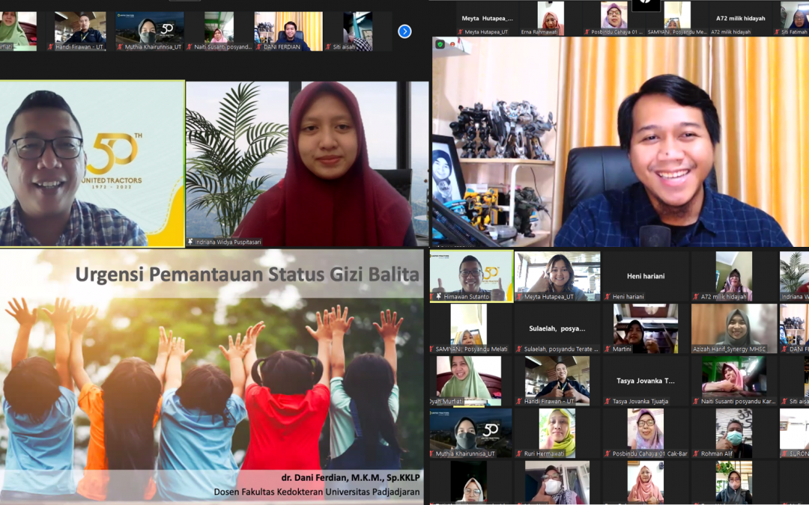Select the large active-speaker video with United Tractors background
Image resolution: width=809 pixels, height=505 pixels.
click(x=92, y=164)
